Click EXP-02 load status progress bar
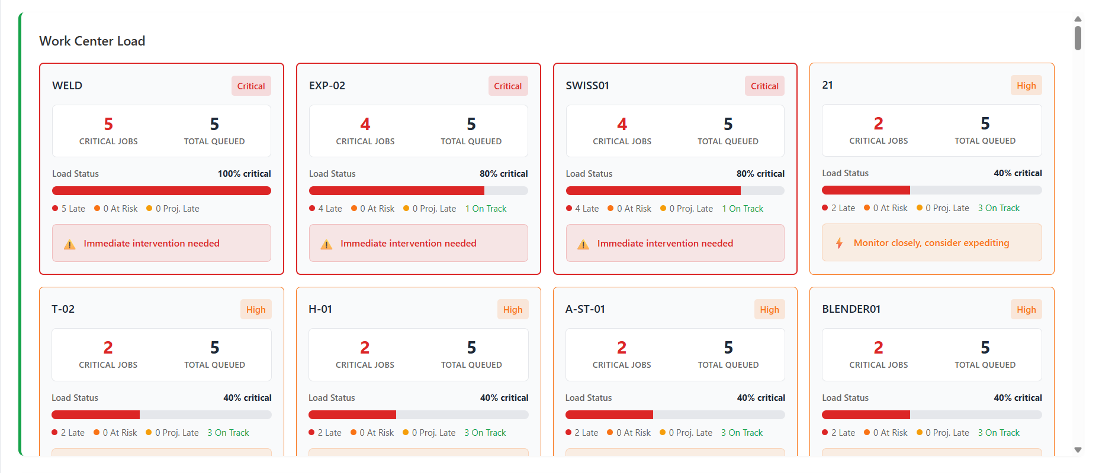Image resolution: width=1099 pixels, height=473 pixels. (419, 190)
